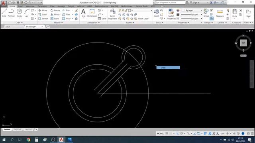The height and width of the screenshot is (143, 255).
Task: Expand the Draw panel
Action: (x=19, y=23)
